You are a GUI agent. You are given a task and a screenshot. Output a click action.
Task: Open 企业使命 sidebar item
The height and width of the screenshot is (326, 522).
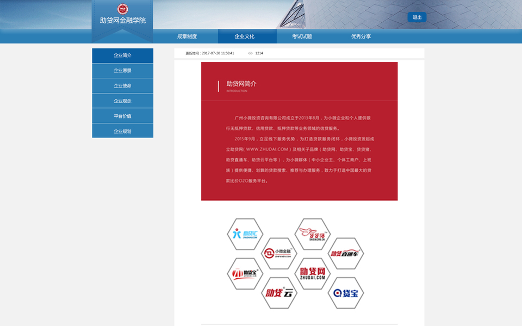(x=122, y=86)
